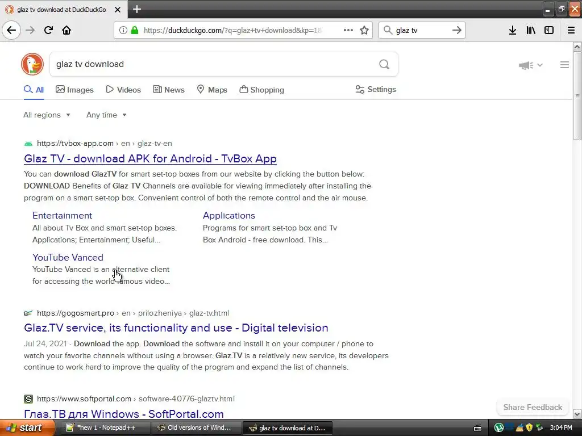This screenshot has height=436, width=582.
Task: Switch to the Shopping tab
Action: [261, 90]
